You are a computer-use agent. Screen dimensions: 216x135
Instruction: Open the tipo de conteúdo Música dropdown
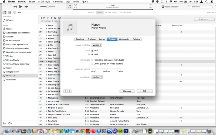pyautogui.click(x=97, y=45)
